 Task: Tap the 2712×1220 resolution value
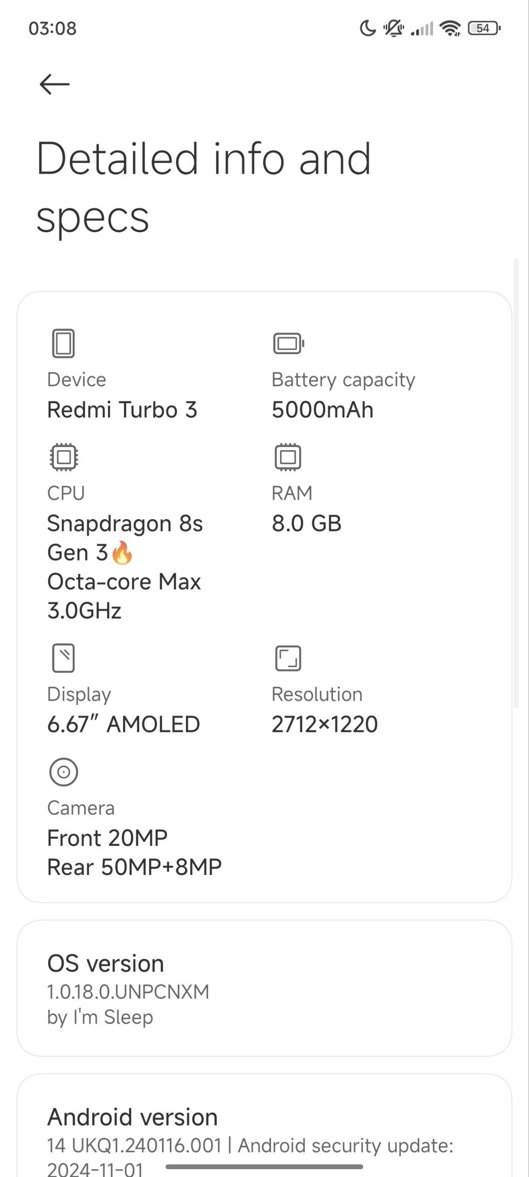click(325, 725)
